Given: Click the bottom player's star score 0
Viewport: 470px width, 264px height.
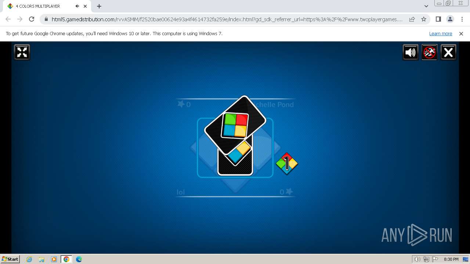Looking at the screenshot, I should [286, 192].
